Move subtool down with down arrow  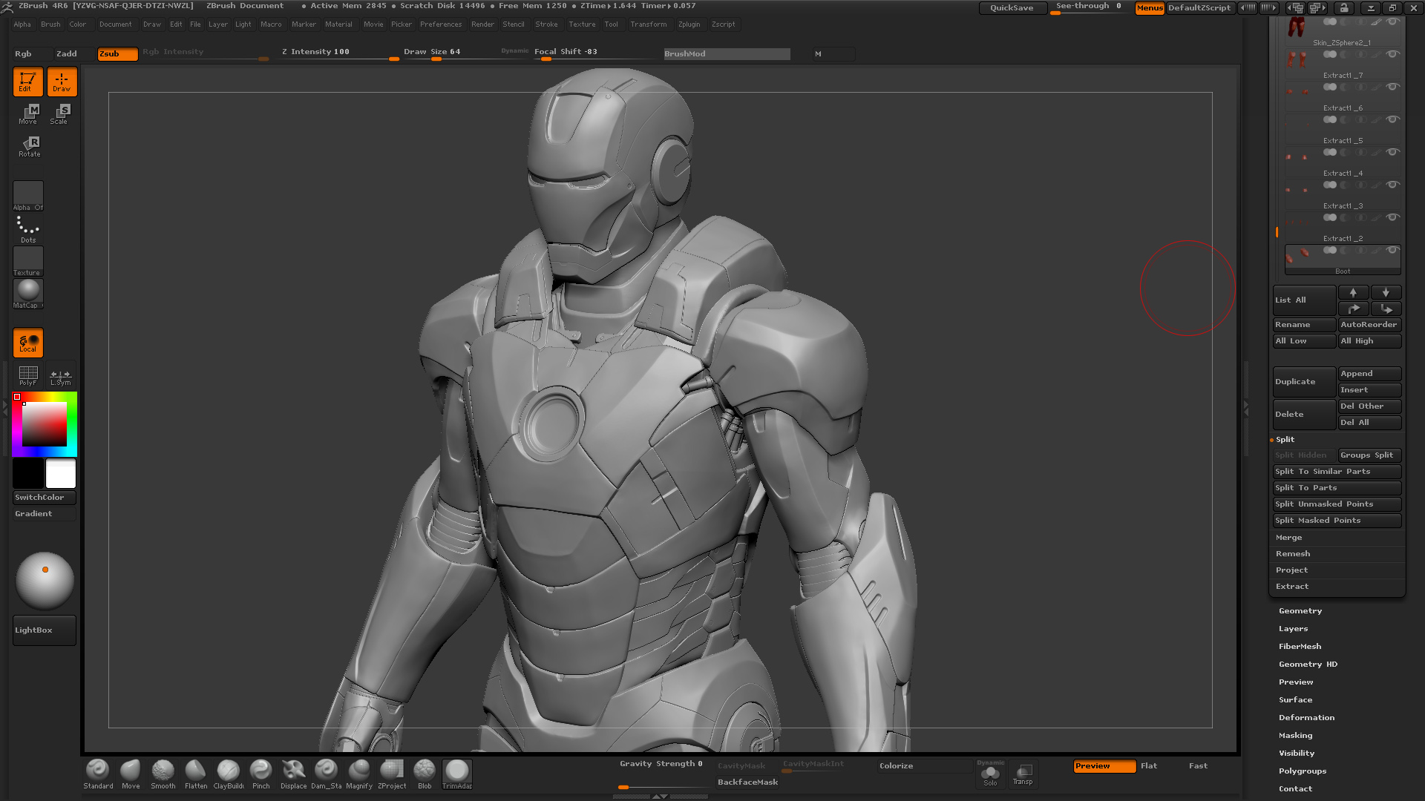click(x=1386, y=292)
